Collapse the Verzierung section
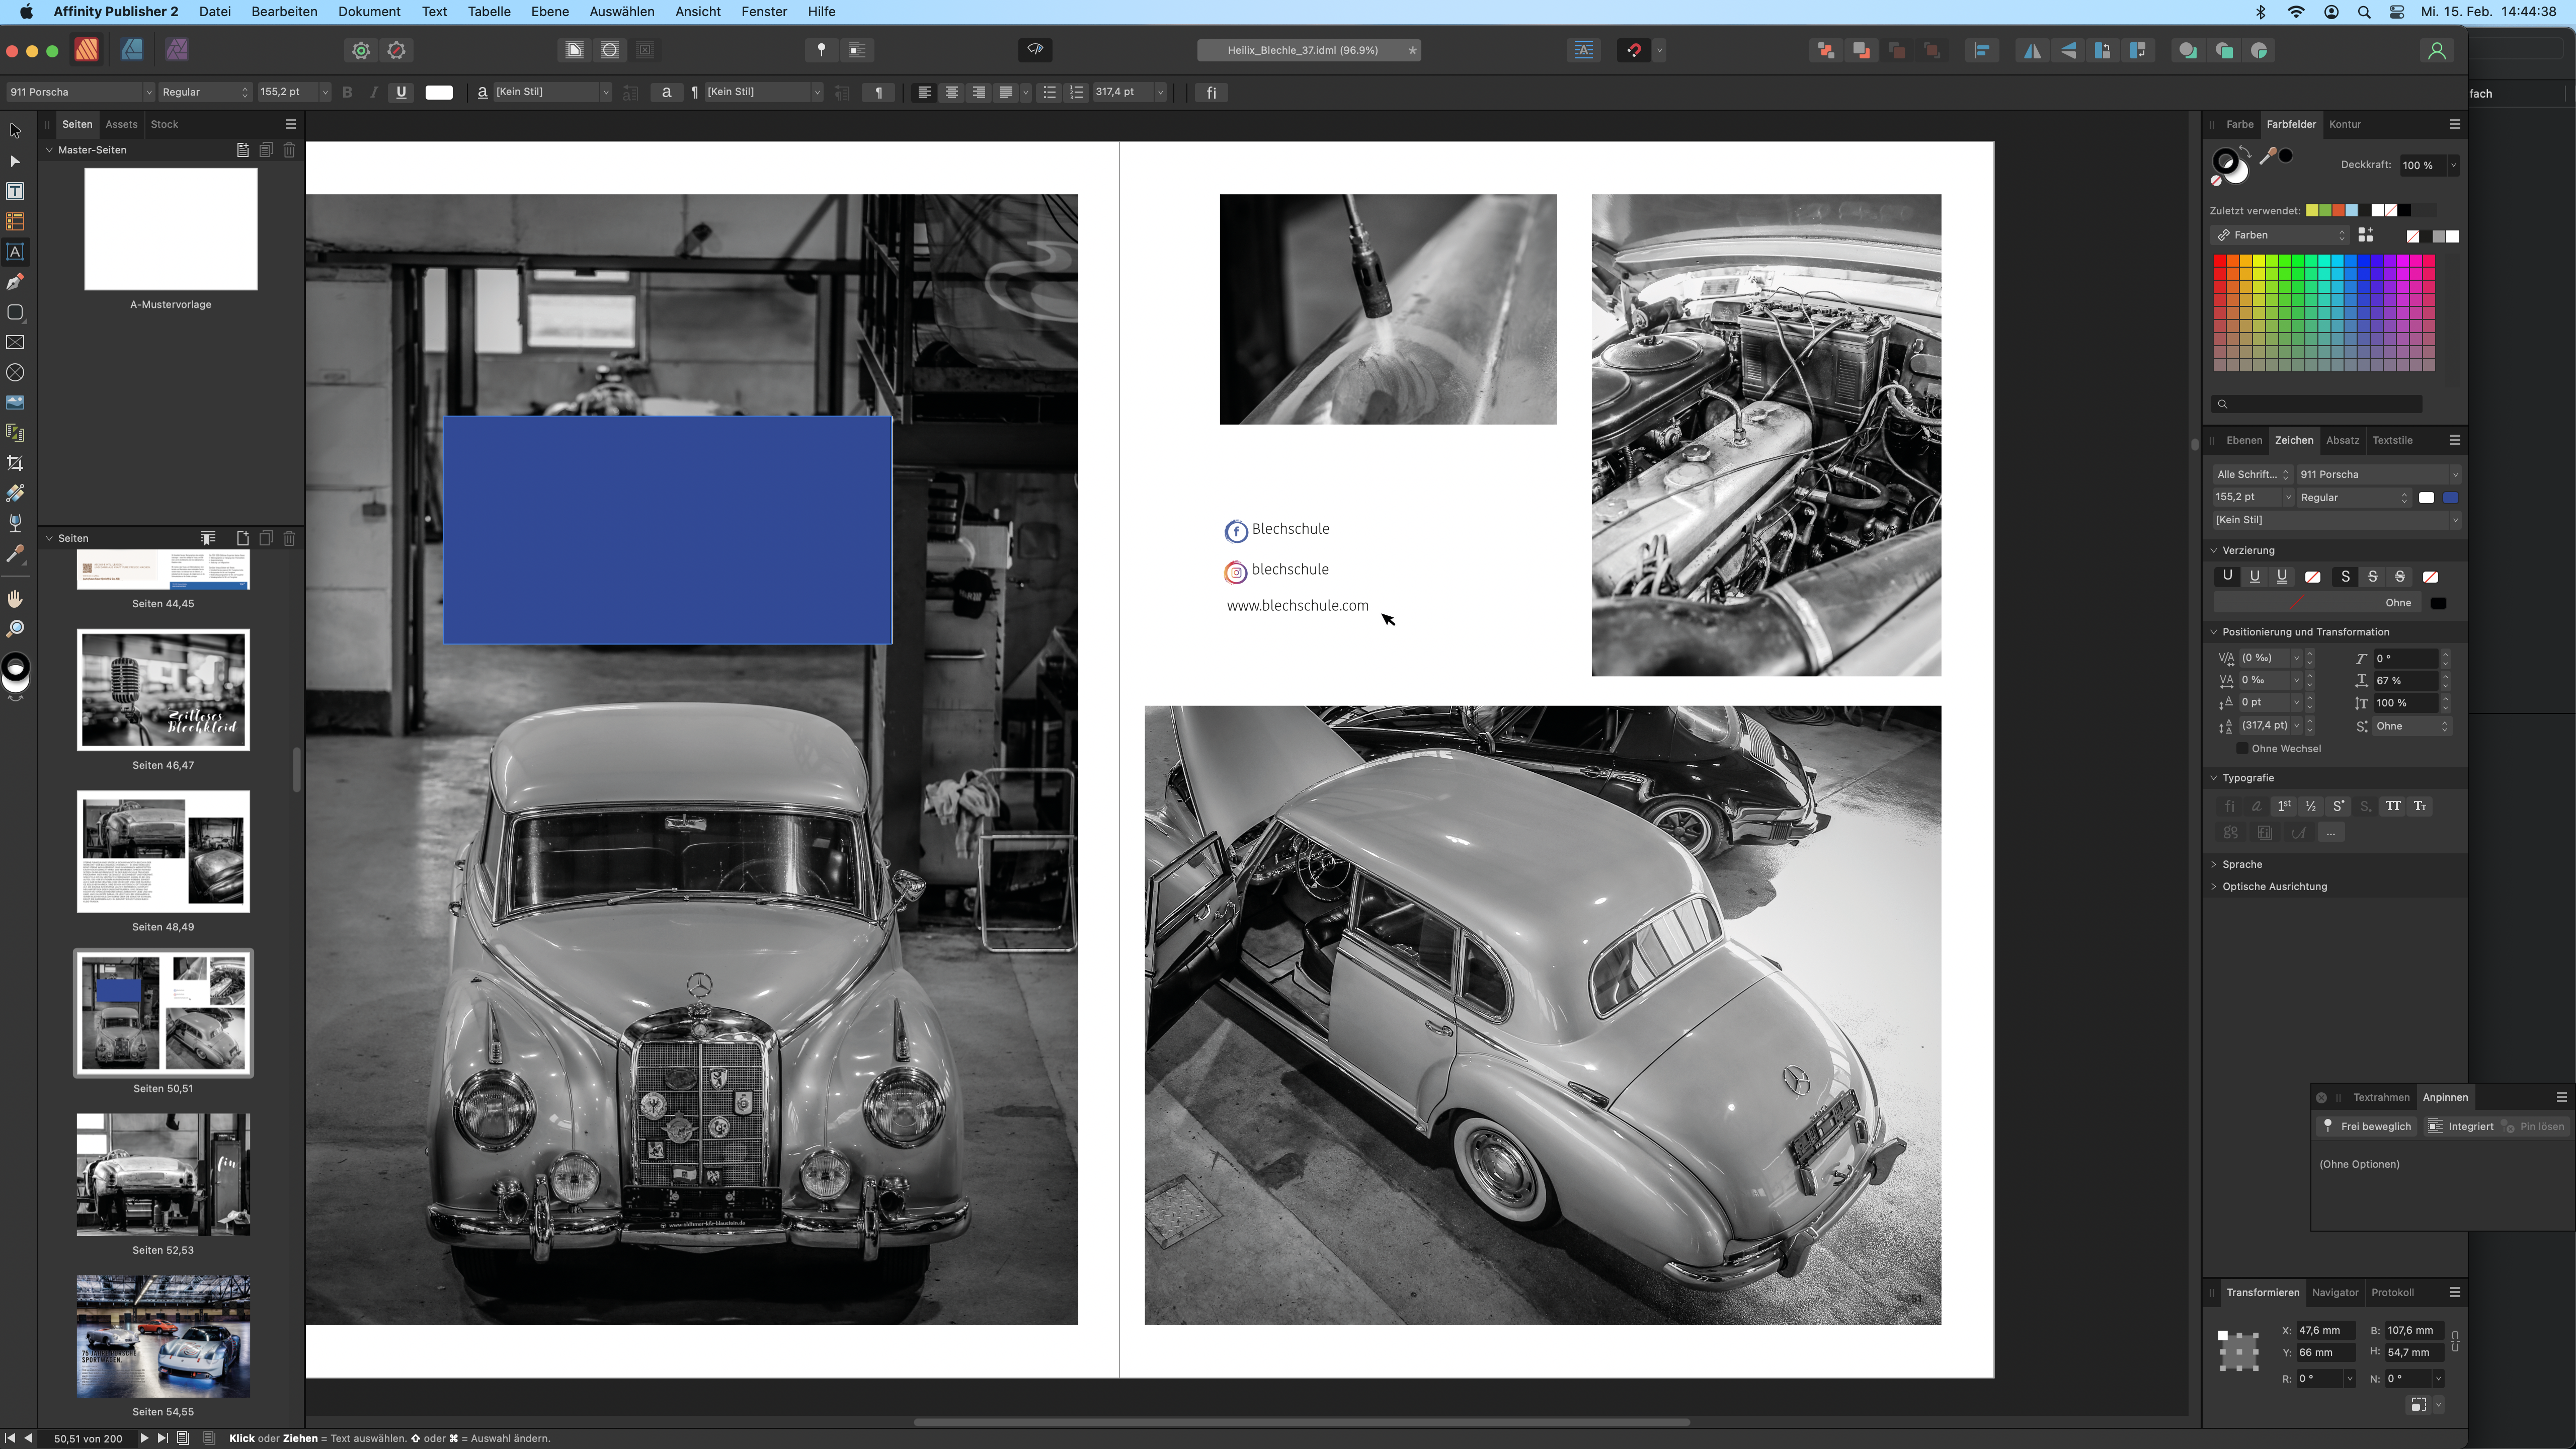 point(2214,550)
